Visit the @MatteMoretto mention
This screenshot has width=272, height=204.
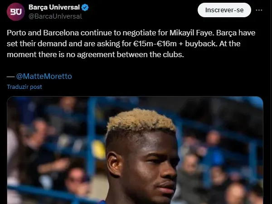coord(44,76)
